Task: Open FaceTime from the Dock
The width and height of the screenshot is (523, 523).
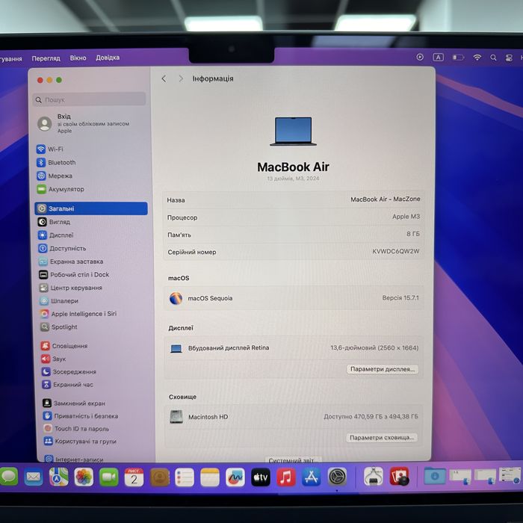Action: 109,477
